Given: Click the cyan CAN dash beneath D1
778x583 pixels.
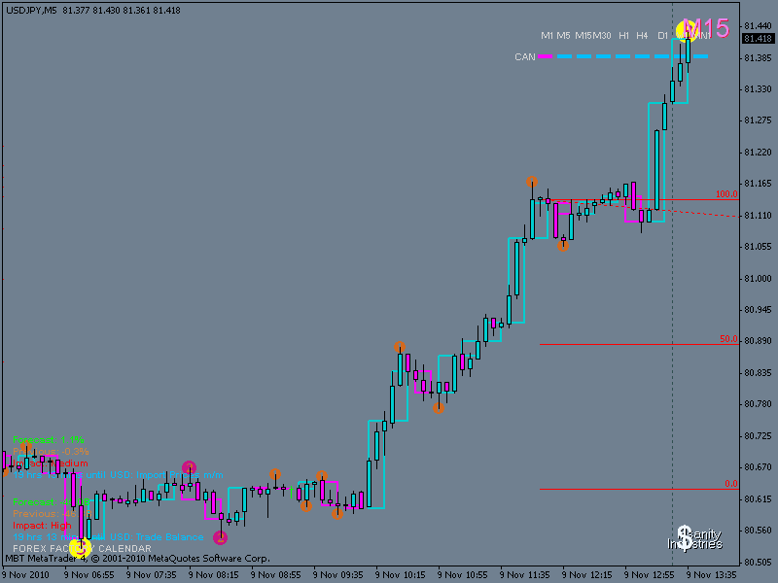Looking at the screenshot, I should (662, 56).
